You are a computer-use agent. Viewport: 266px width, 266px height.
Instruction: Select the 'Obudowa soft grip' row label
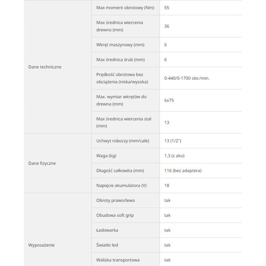(115, 215)
